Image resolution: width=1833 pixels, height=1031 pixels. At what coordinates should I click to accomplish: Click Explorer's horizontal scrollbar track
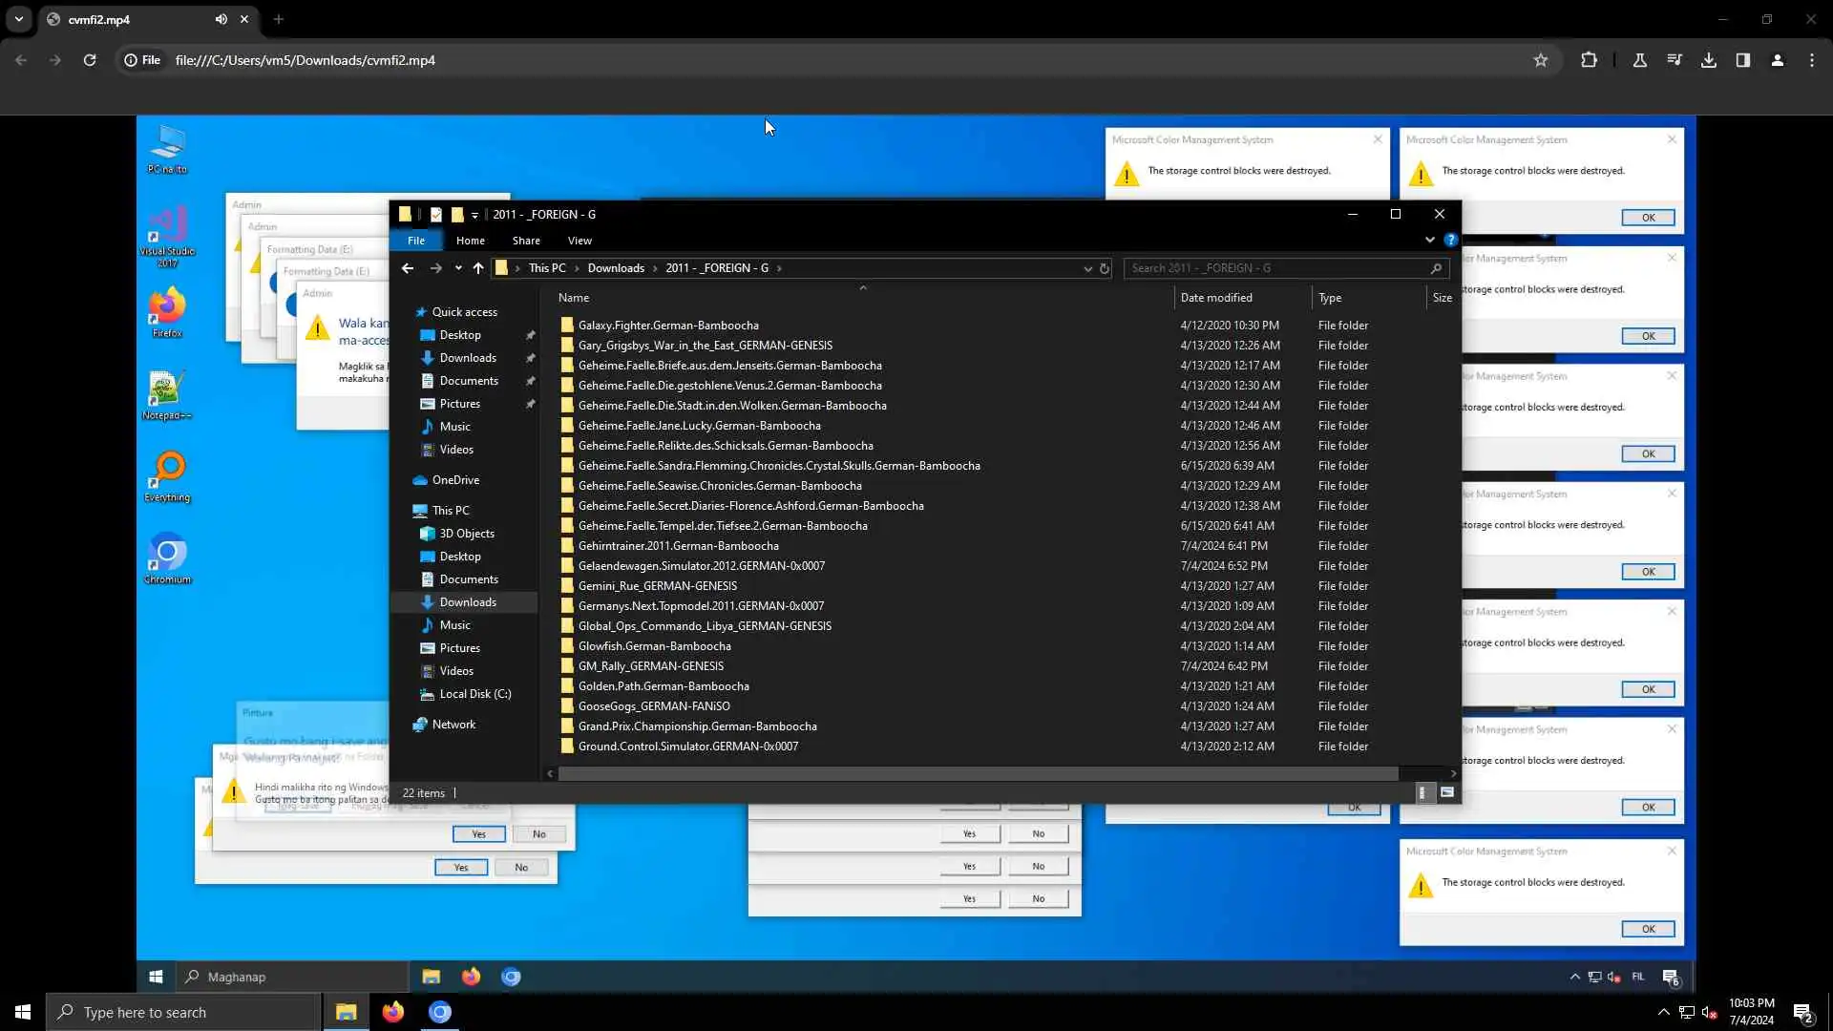1422,773
